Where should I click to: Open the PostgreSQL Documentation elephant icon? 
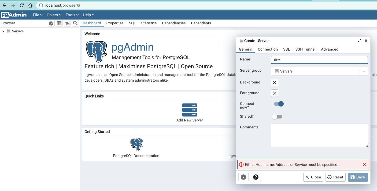coord(136,145)
